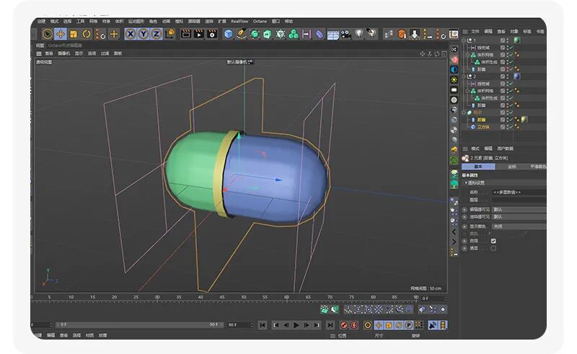Open viewport 摄像机 (Camera) menu
Screen dimensions: 577x354
pyautogui.click(x=63, y=53)
